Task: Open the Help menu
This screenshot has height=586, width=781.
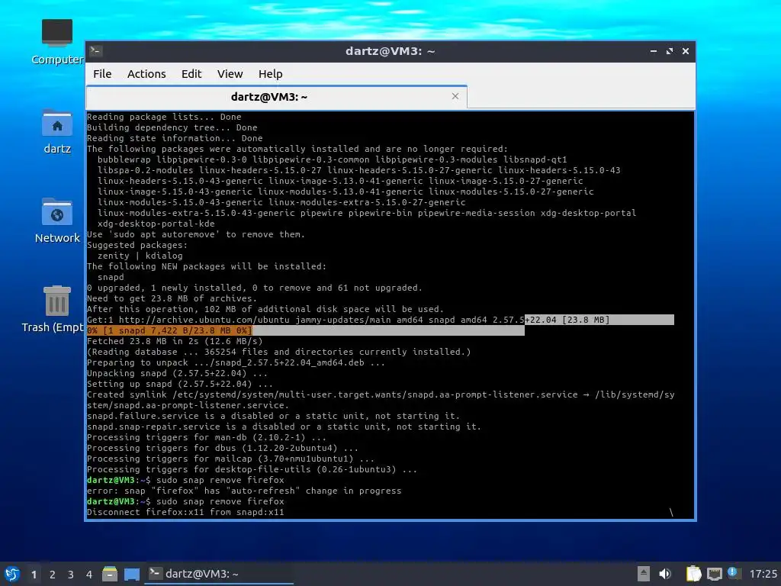Action: pyautogui.click(x=271, y=74)
